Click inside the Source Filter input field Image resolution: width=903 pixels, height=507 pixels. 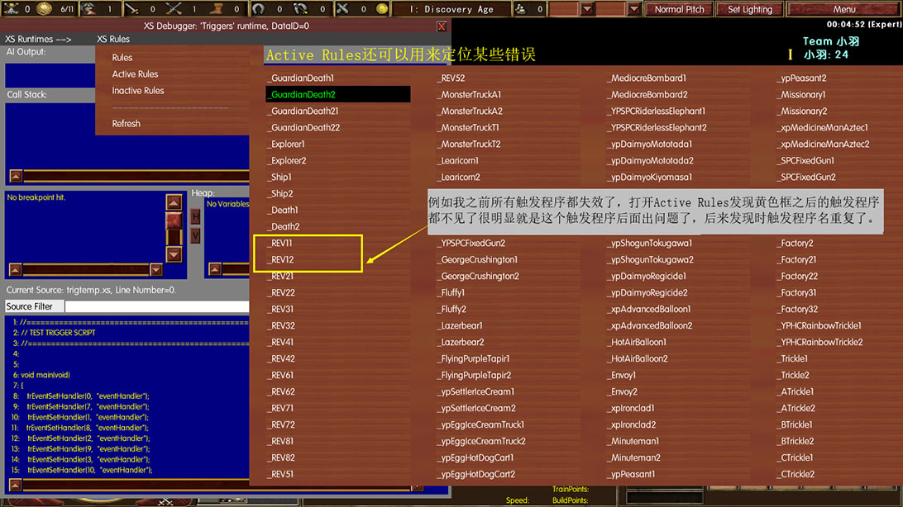pyautogui.click(x=156, y=306)
